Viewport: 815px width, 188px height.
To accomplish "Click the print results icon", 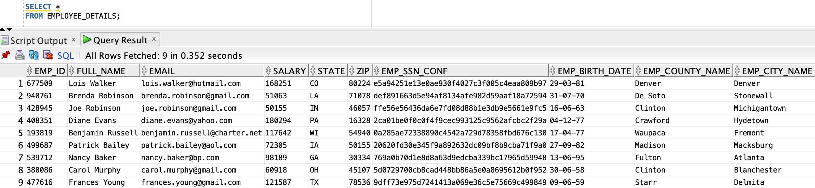I will click(x=19, y=55).
